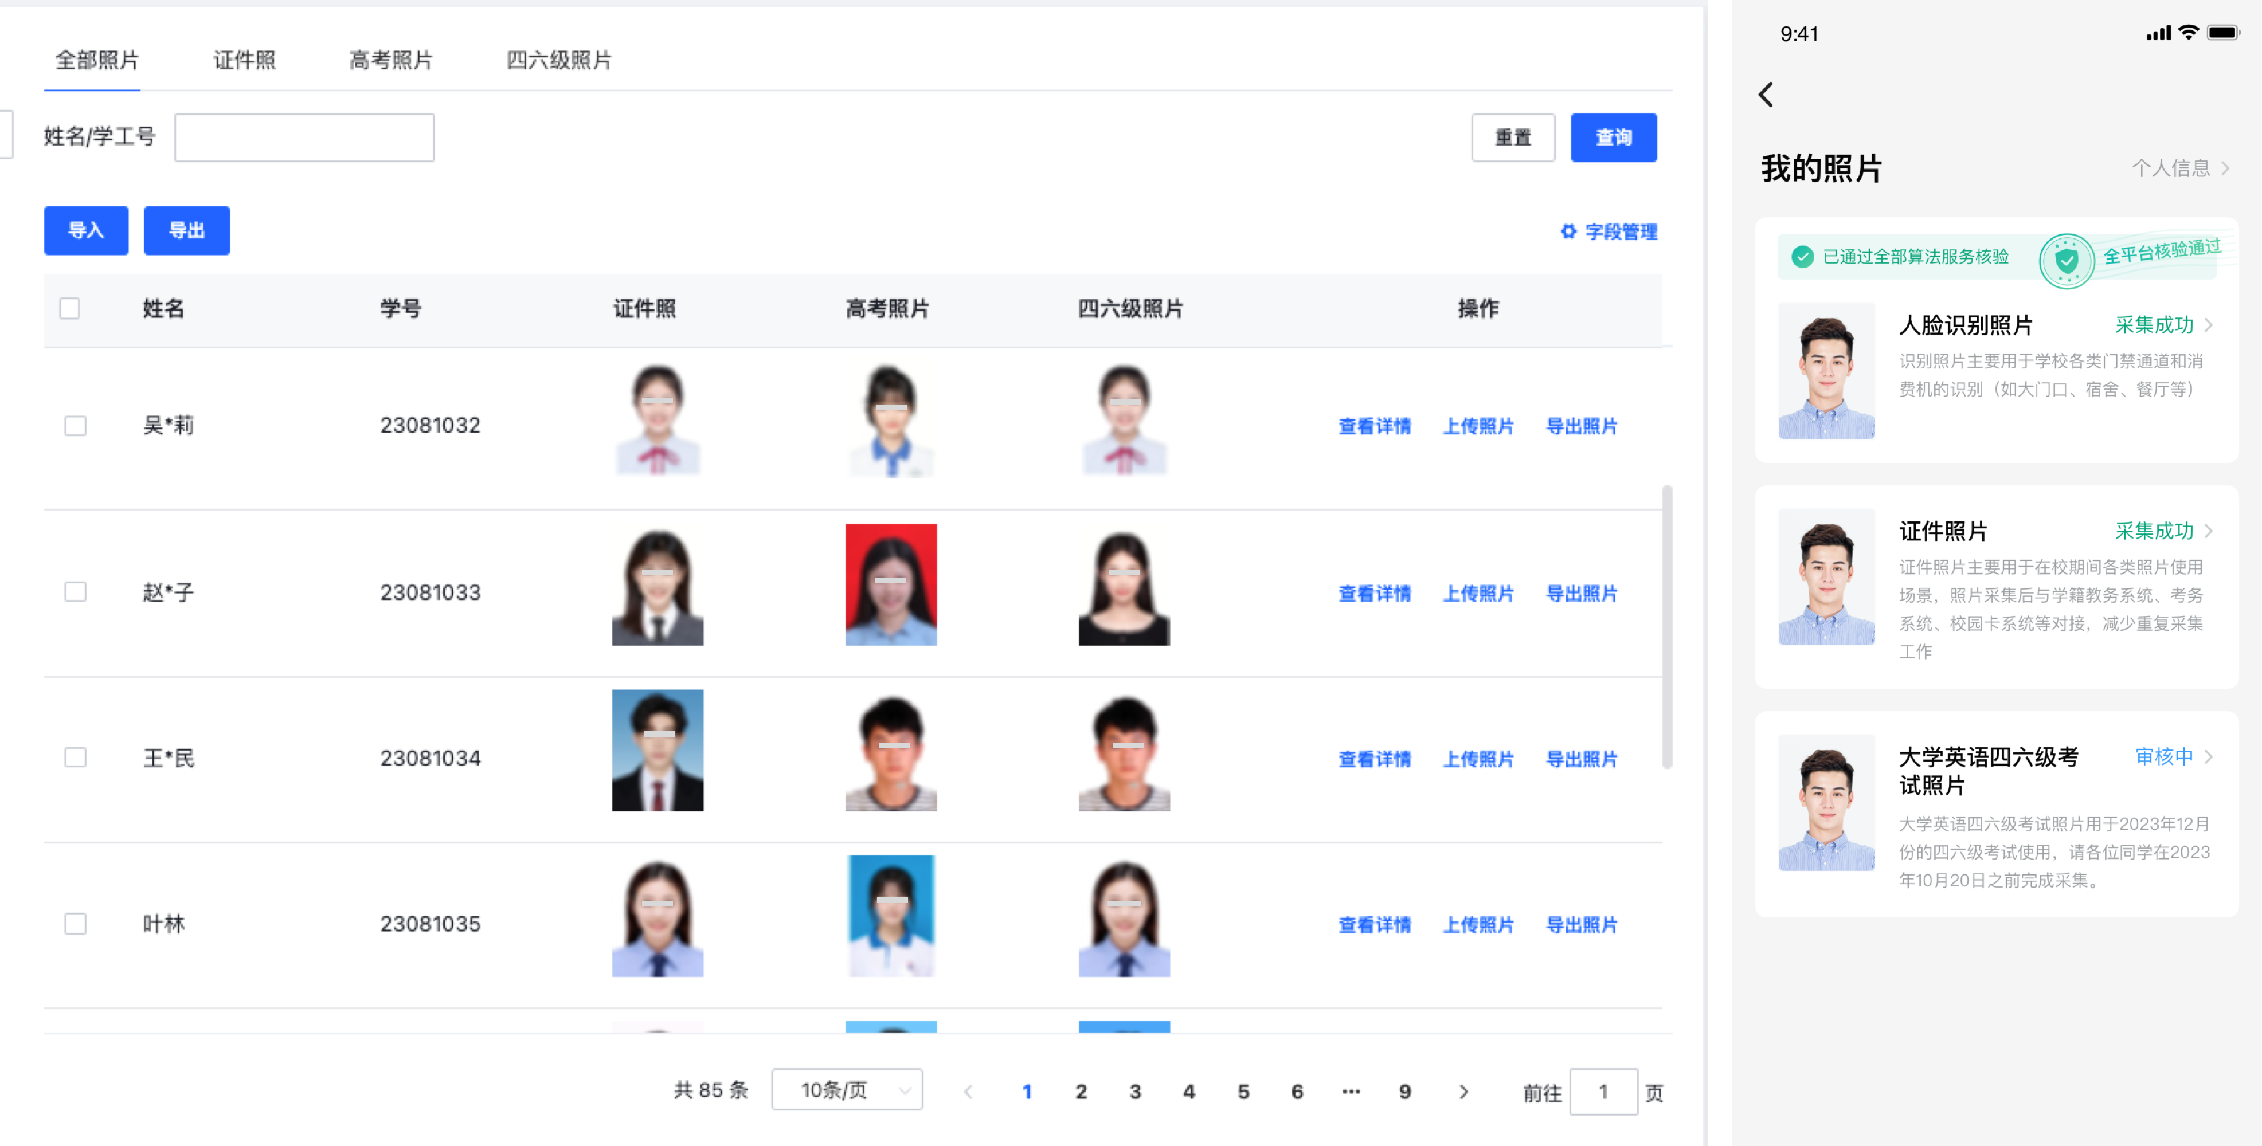Click the previous page left arrow
The width and height of the screenshot is (2262, 1146).
(969, 1092)
